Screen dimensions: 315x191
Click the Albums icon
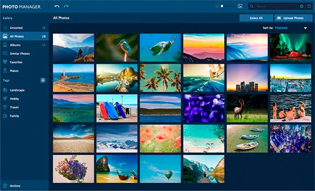click(5, 45)
